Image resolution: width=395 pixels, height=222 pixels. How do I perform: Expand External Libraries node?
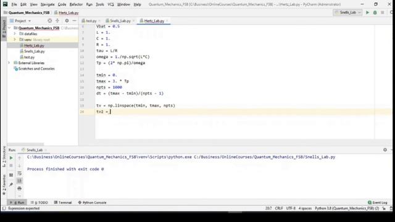[x=10, y=63]
